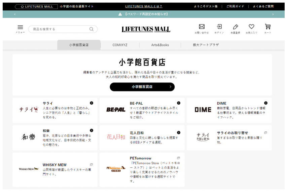Click the LIFETUNES MALL center logo

(x=146, y=29)
